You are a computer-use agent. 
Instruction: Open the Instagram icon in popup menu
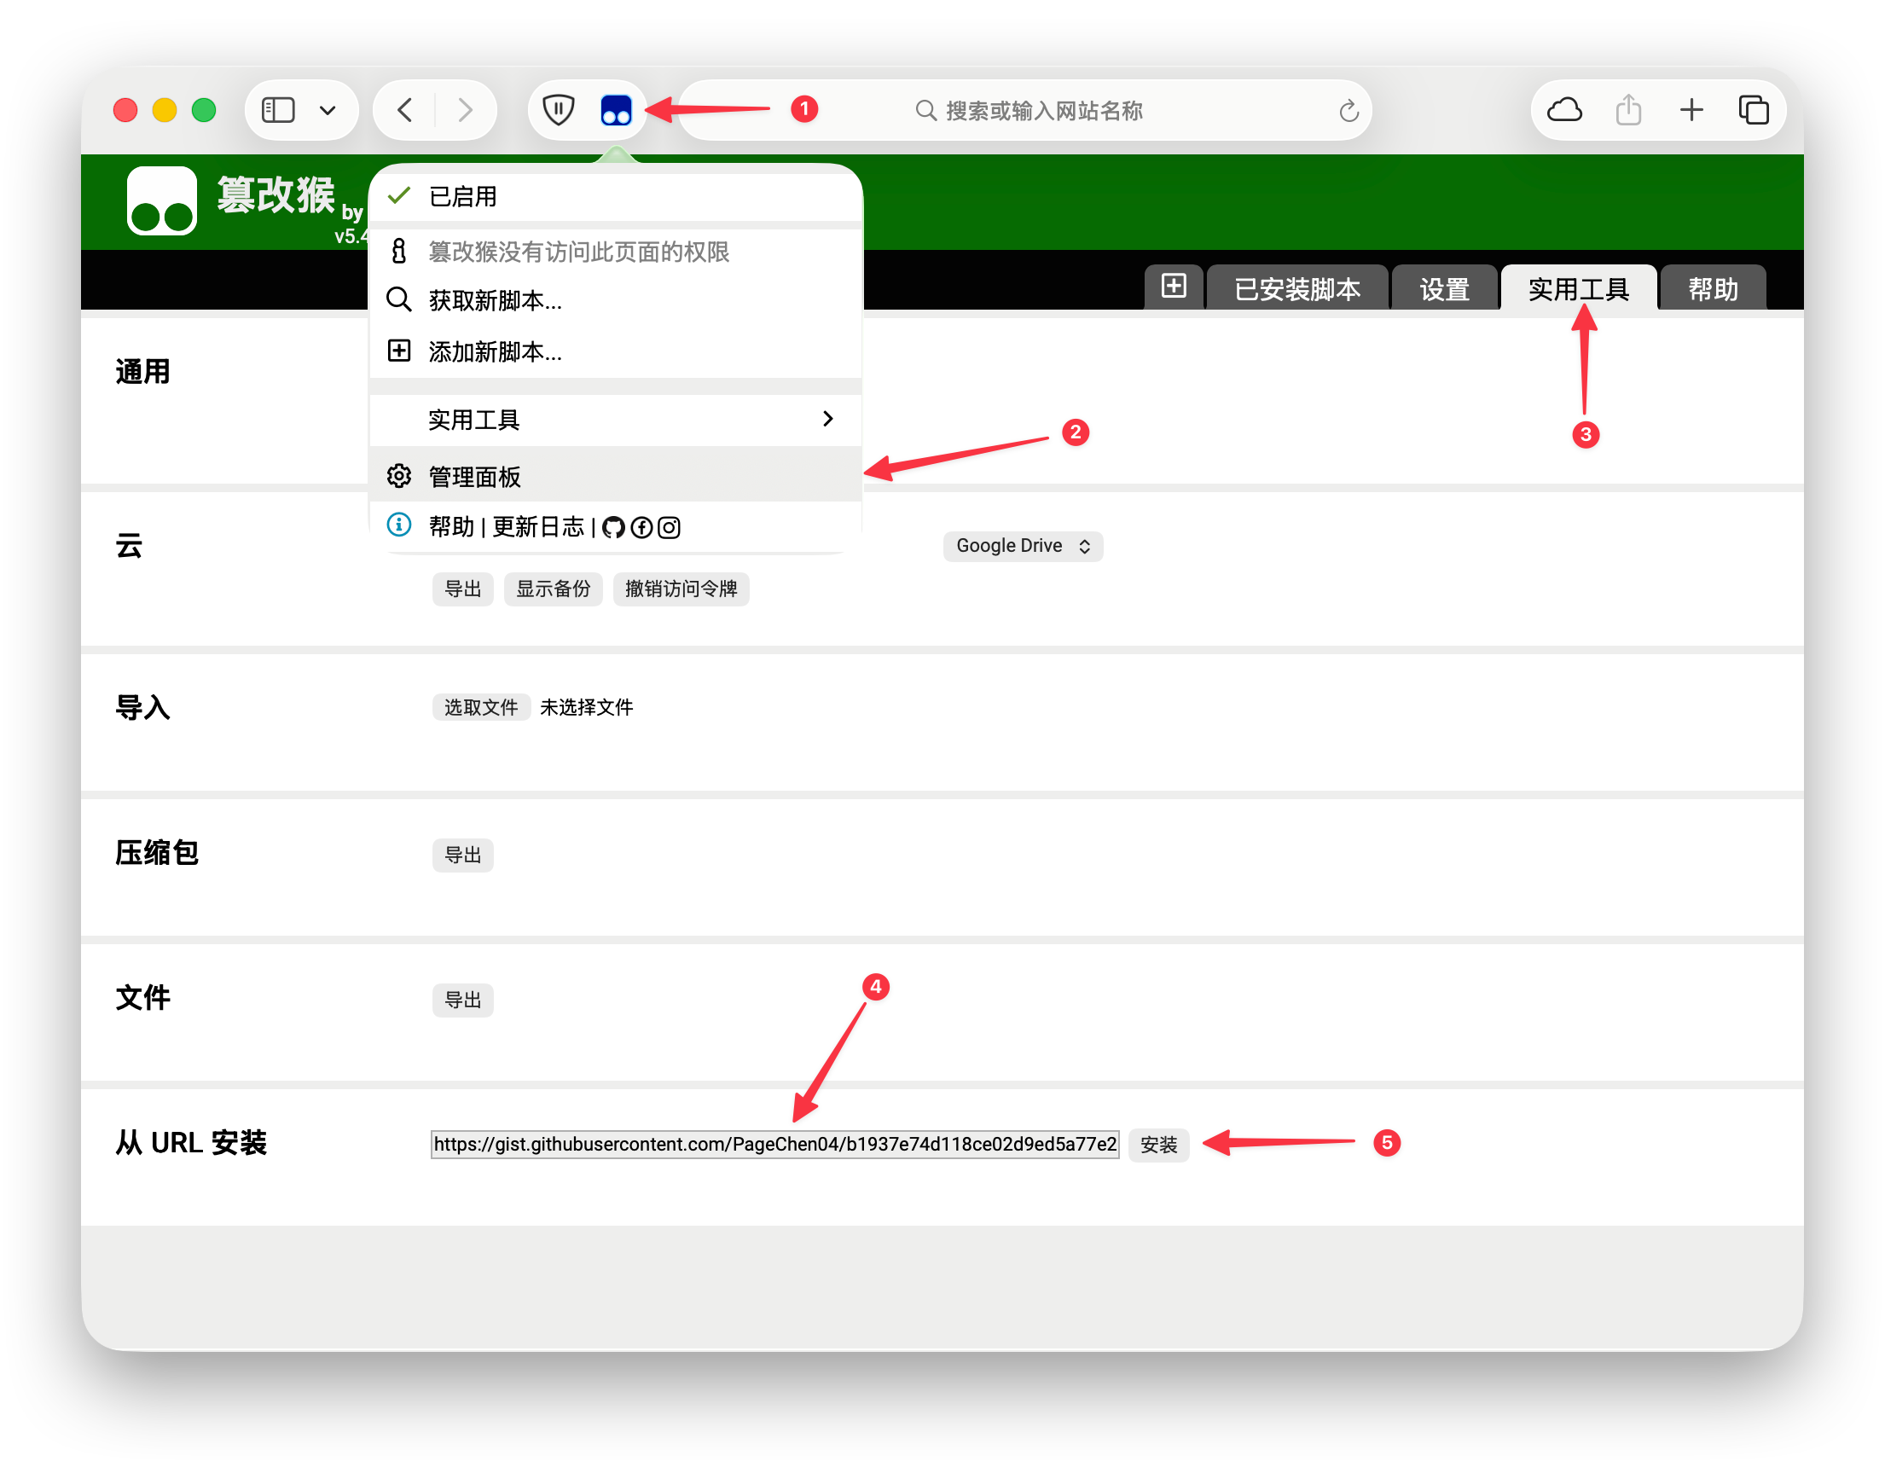669,527
